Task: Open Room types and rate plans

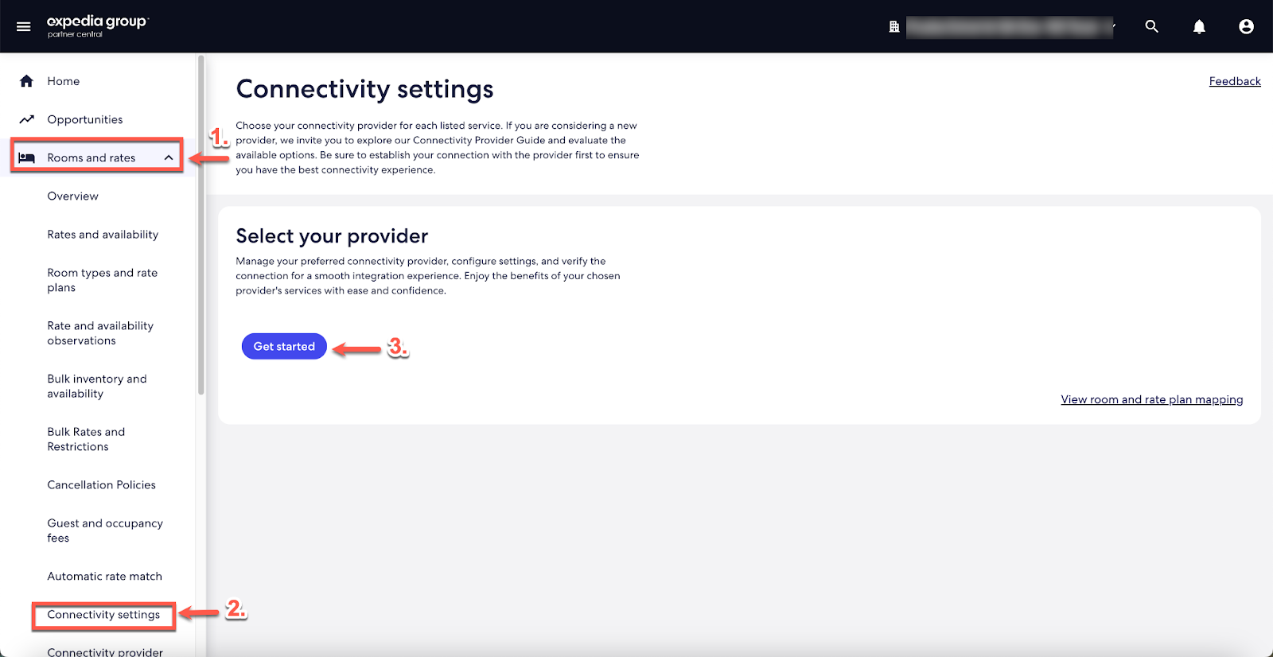Action: tap(103, 280)
